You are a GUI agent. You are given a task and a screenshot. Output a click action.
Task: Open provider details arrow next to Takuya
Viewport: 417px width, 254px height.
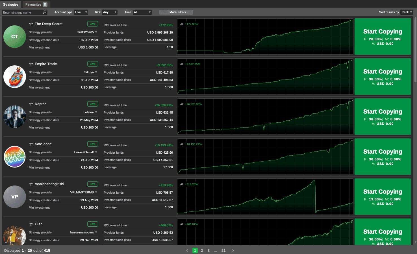pos(96,72)
